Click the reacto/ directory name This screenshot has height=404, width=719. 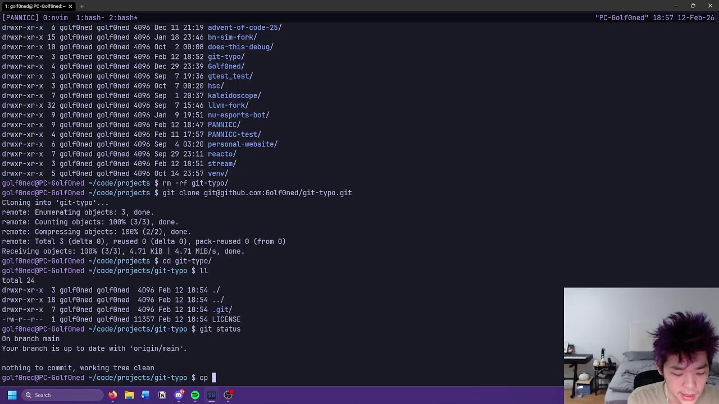tap(222, 154)
